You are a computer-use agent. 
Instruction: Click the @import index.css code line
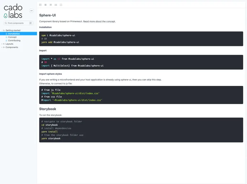pos(72,100)
